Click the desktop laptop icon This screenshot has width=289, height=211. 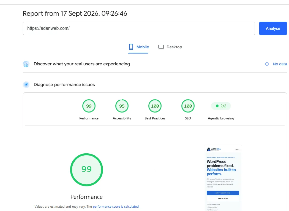coord(161,47)
